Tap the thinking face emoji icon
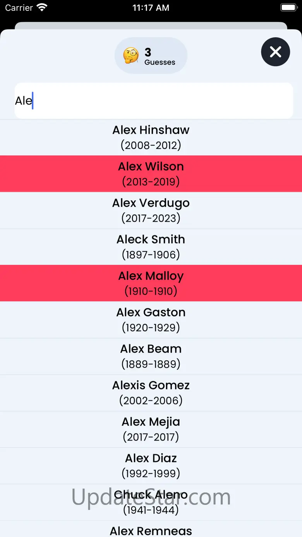This screenshot has height=537, width=302. tap(131, 56)
